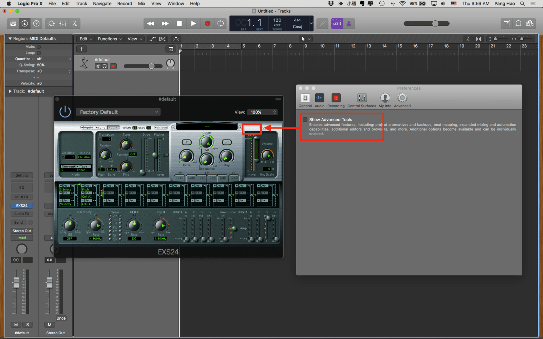Image resolution: width=543 pixels, height=339 pixels.
Task: Enable unison mode in EXS24
Action: (161, 127)
